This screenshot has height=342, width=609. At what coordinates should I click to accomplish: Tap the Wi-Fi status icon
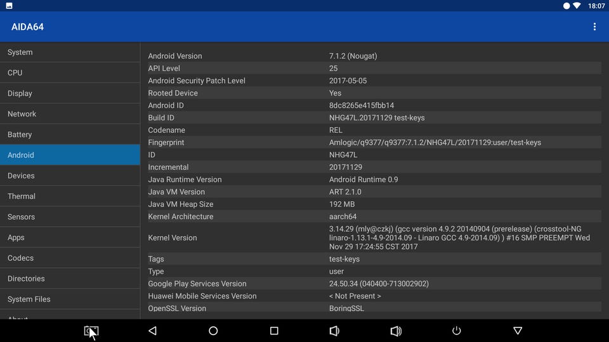point(577,6)
